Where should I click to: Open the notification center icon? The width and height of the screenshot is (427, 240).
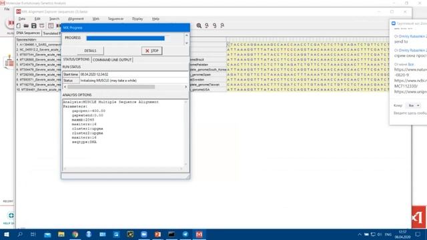tap(418, 234)
